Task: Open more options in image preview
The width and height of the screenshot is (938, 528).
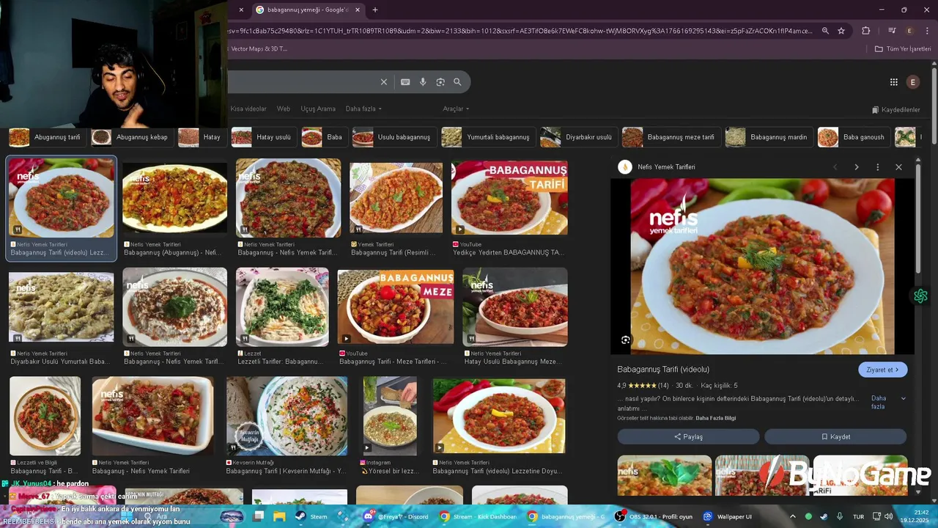Action: tap(877, 167)
